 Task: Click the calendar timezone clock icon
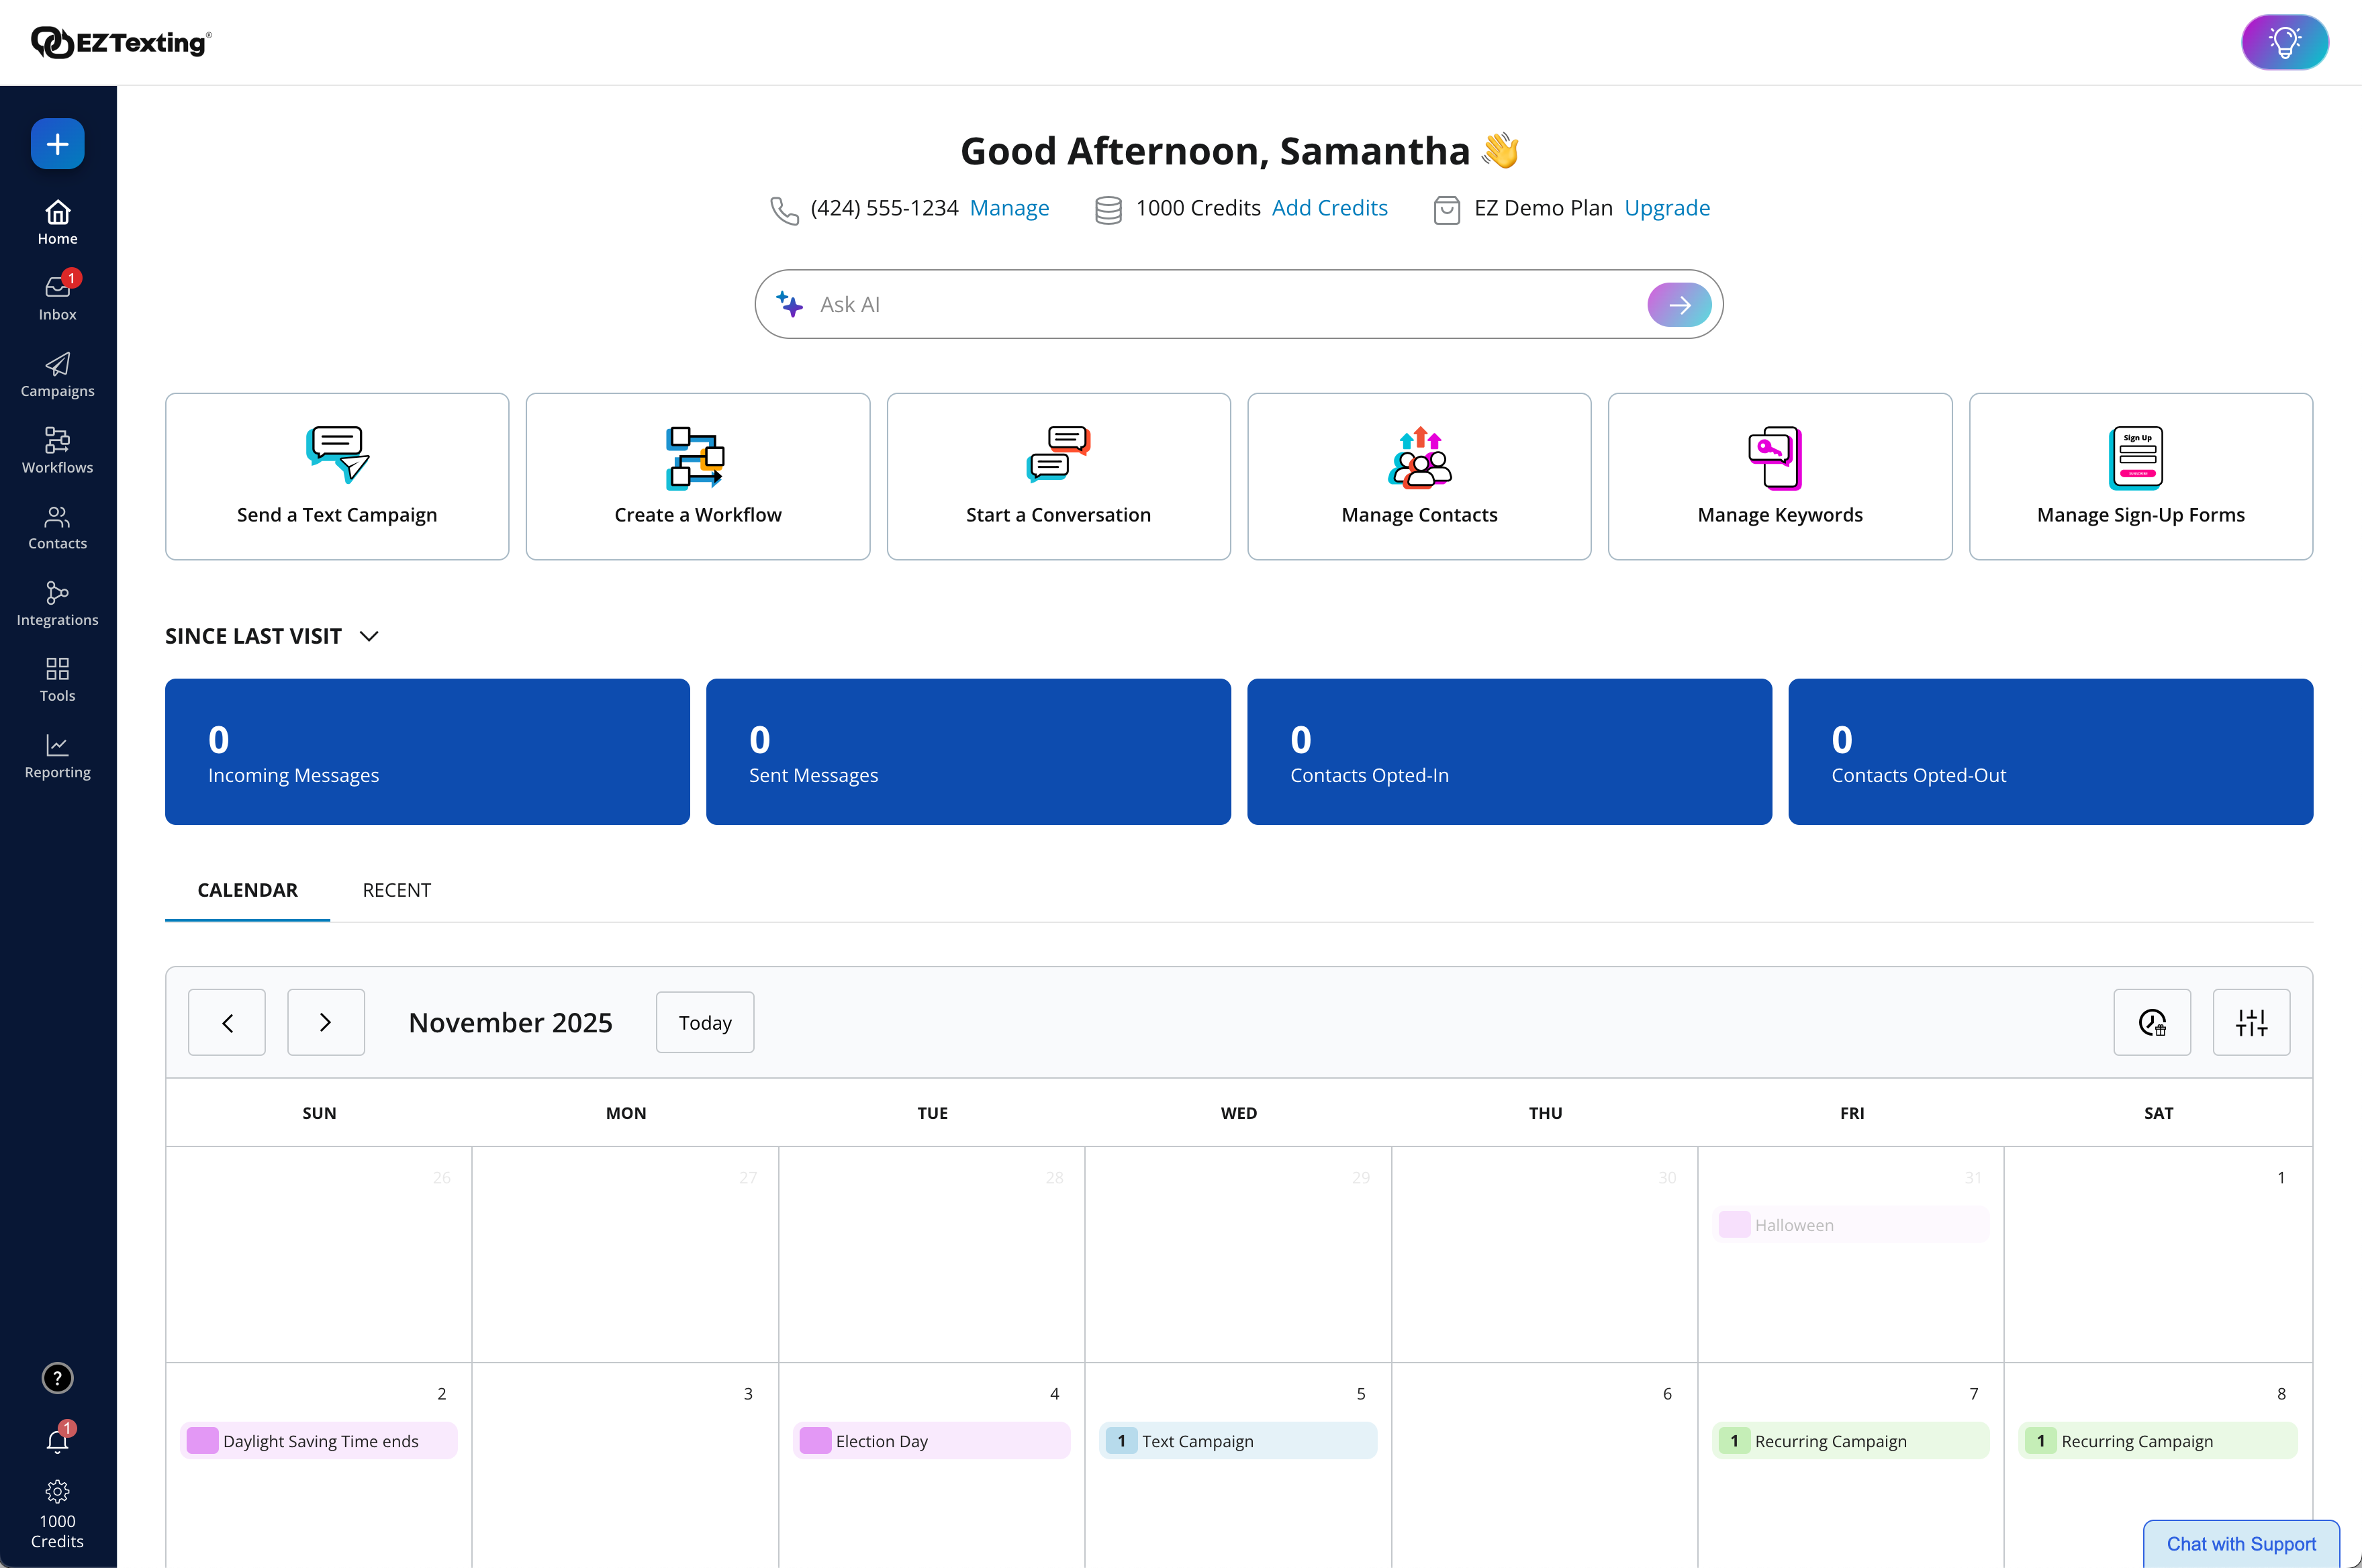pos(2151,1022)
